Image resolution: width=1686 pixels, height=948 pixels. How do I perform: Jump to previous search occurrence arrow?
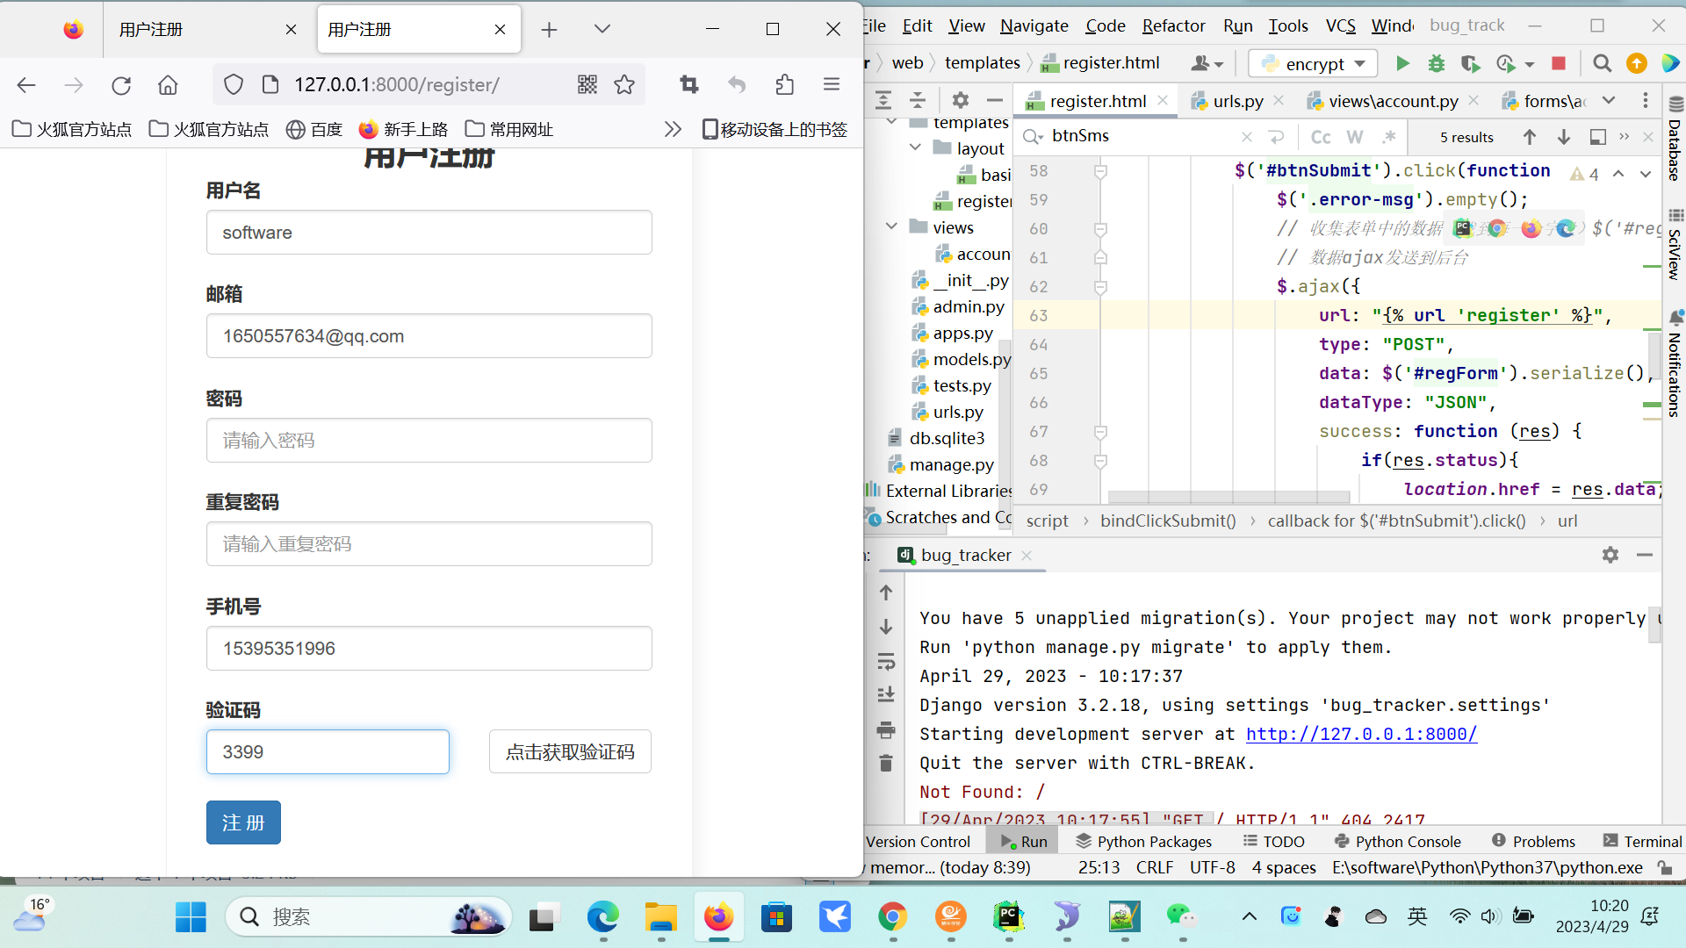1530,137
